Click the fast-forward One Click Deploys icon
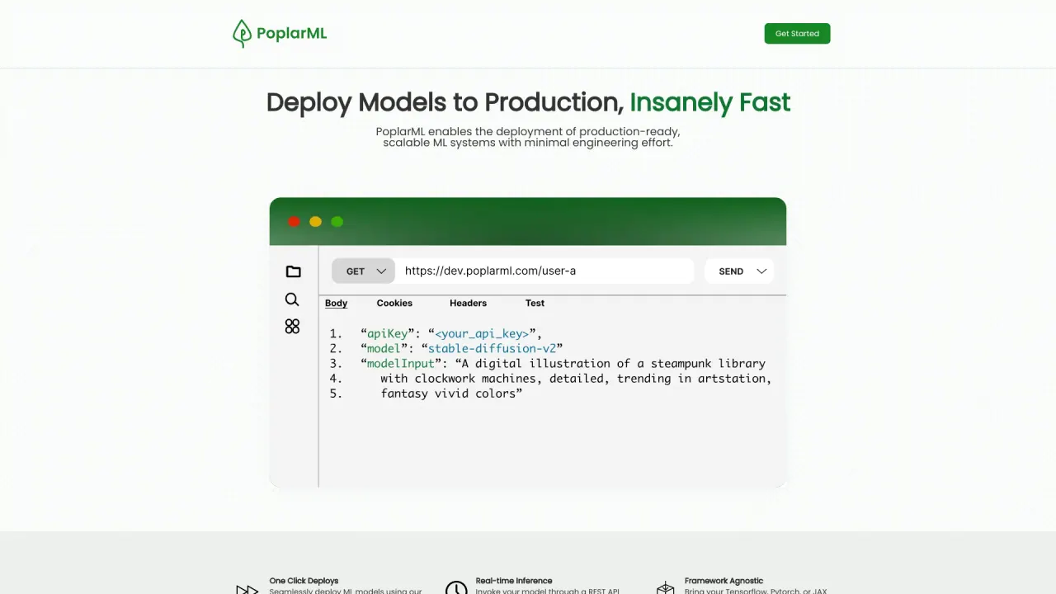Screen dimensions: 1056x594 coord(247,589)
